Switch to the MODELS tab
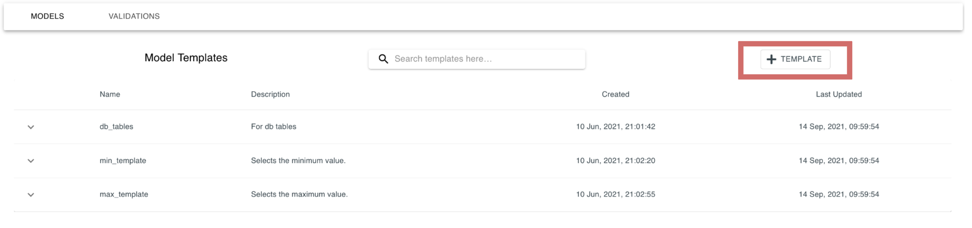 [47, 16]
